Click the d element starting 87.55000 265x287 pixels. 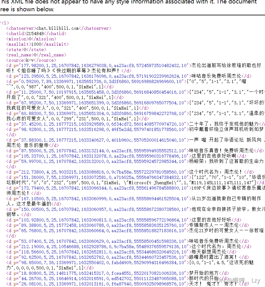tap(135, 151)
